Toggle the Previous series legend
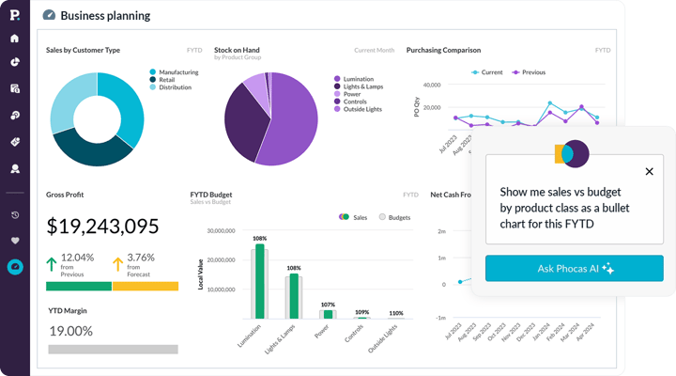The image size is (676, 376). 529,72
